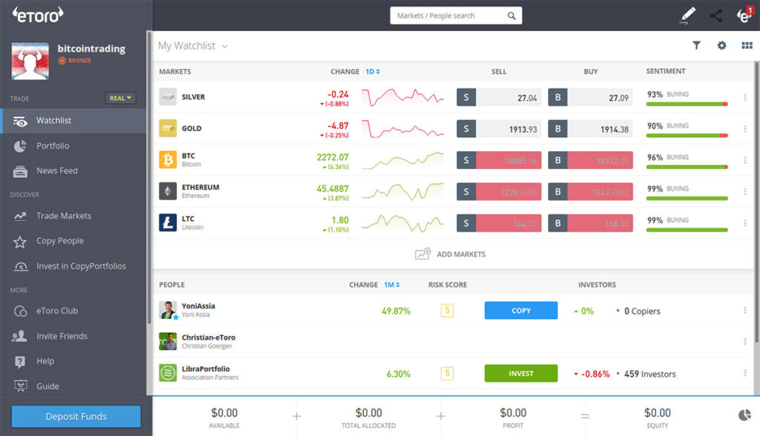This screenshot has height=436, width=760.
Task: Click the portfolio pie chart icon in footer
Action: point(744,415)
